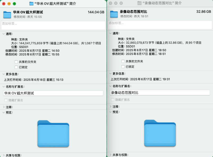Click last opened time ending in 15:13
The image size is (213, 157).
coord(43,80)
